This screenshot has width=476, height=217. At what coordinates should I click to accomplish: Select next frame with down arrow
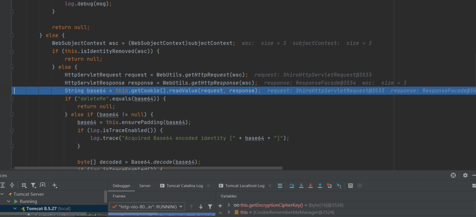click(x=201, y=207)
